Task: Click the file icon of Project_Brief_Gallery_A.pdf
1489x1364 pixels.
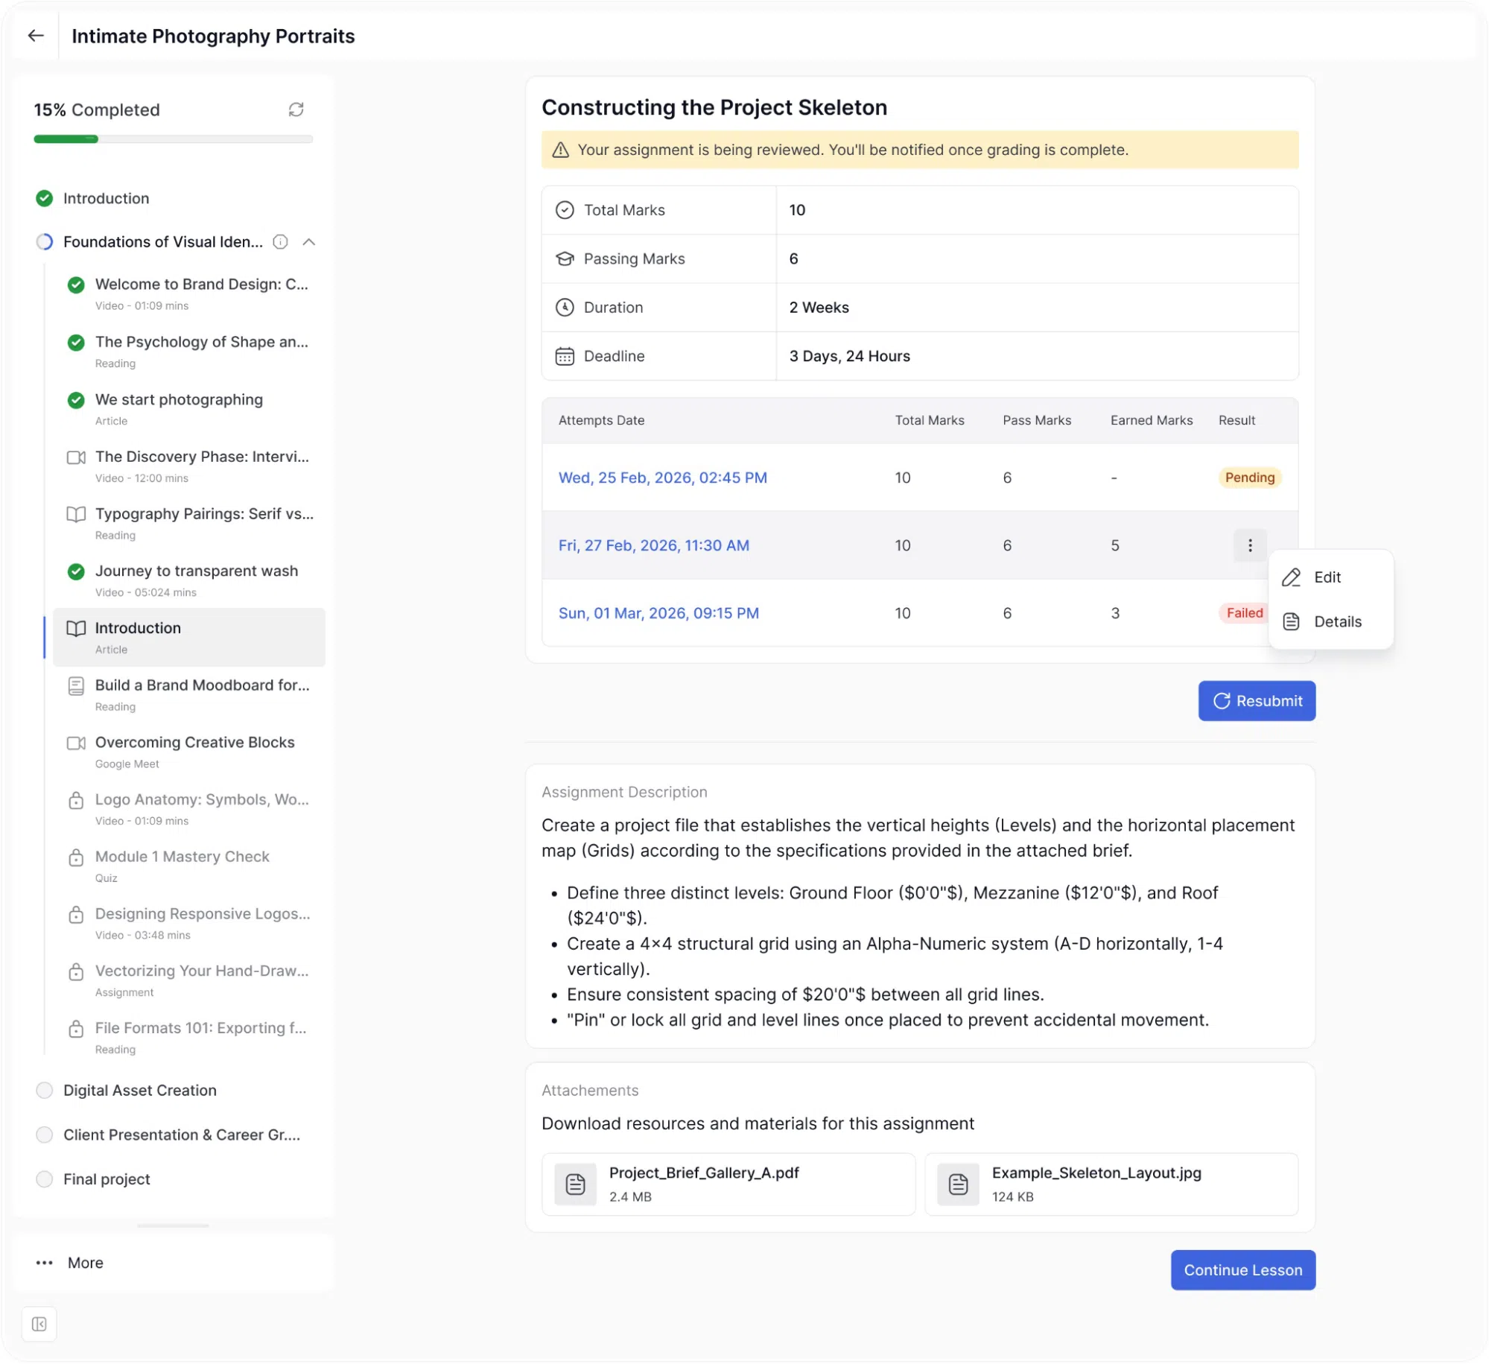Action: [575, 1184]
